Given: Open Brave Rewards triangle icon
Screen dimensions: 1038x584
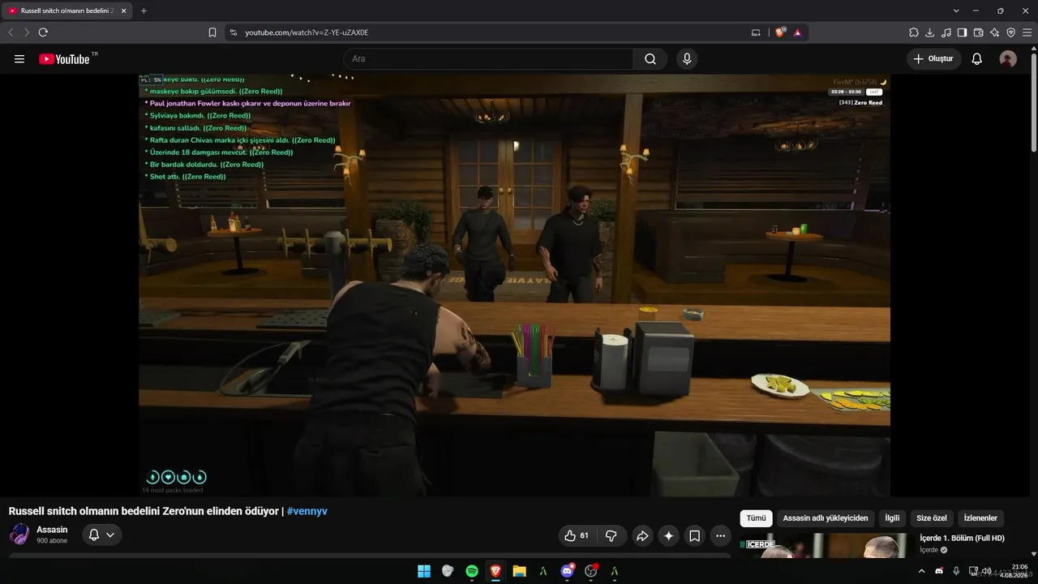Looking at the screenshot, I should pyautogui.click(x=797, y=32).
